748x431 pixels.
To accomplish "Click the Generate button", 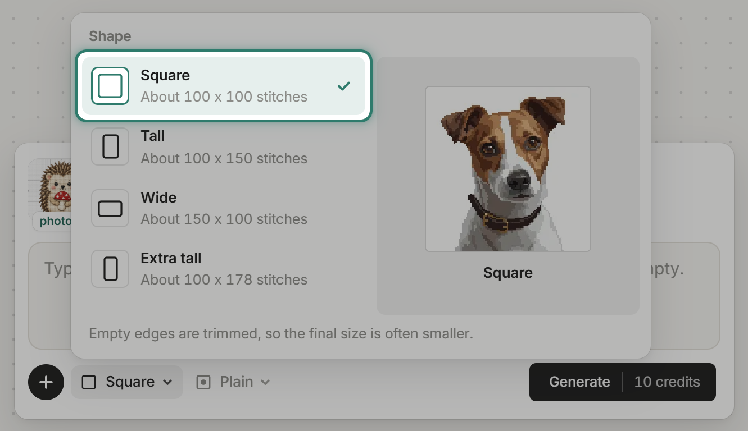I will point(623,382).
